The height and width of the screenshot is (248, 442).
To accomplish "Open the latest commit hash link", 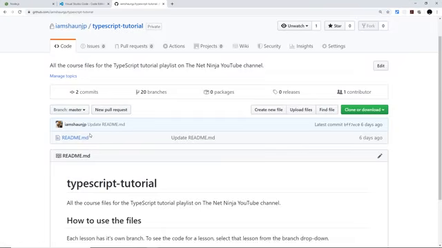I will click(x=352, y=125).
